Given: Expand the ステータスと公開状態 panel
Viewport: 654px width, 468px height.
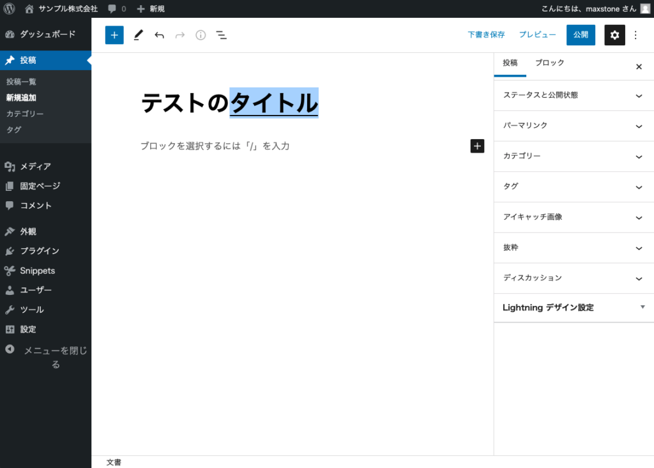Looking at the screenshot, I should pos(573,95).
